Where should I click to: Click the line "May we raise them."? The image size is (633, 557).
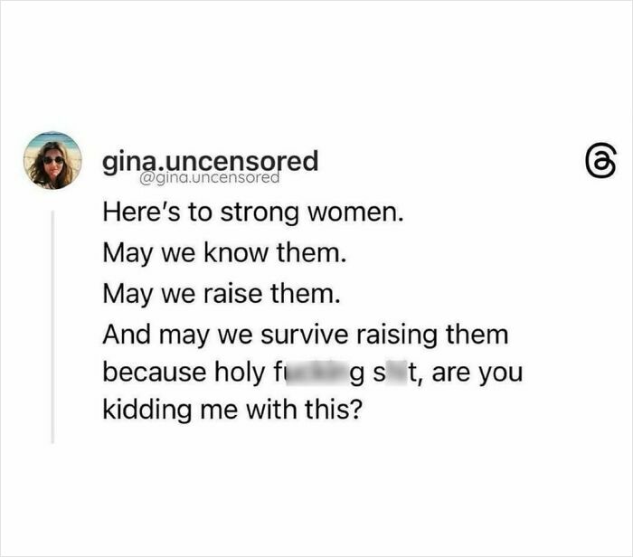(222, 294)
